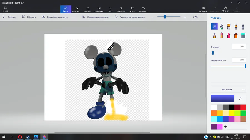
Task: Select the eyedropper color picker
Action: 241,98
